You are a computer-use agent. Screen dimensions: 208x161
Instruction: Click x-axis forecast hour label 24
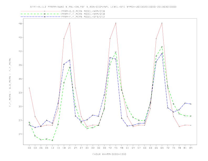click(75, 148)
